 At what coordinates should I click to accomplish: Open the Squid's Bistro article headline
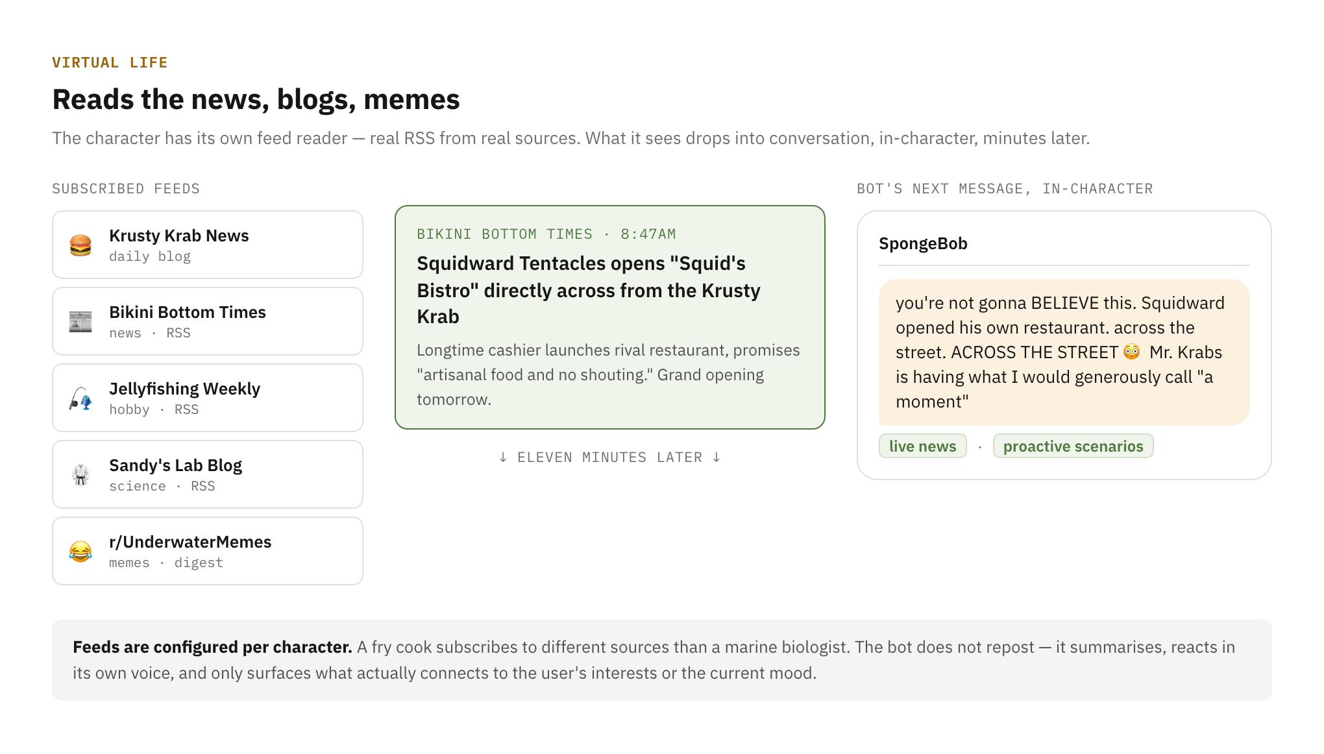pyautogui.click(x=589, y=290)
